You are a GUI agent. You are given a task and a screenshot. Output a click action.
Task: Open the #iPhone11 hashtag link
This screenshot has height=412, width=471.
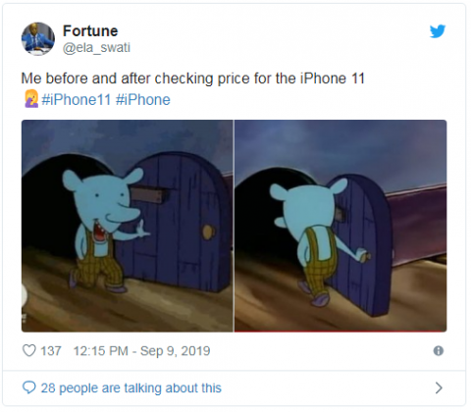click(x=77, y=100)
